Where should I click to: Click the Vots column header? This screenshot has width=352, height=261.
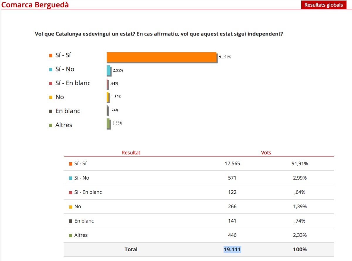click(x=266, y=153)
